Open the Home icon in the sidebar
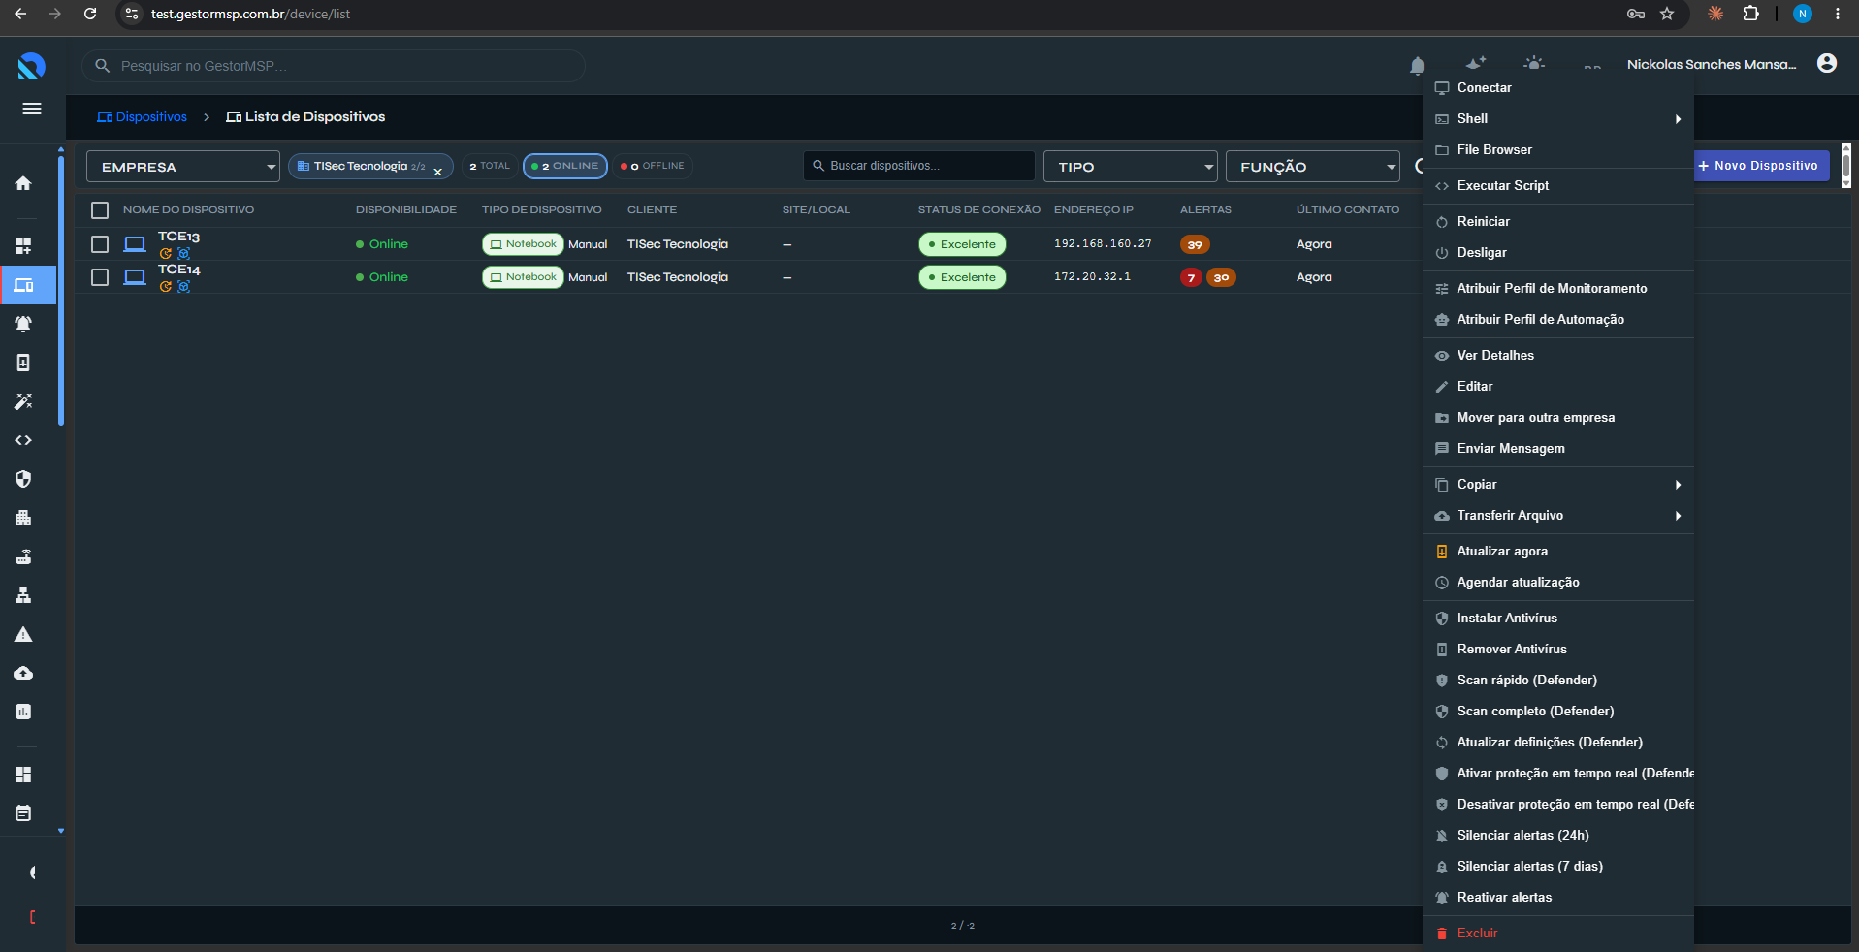The height and width of the screenshot is (952, 1859). pyautogui.click(x=23, y=183)
